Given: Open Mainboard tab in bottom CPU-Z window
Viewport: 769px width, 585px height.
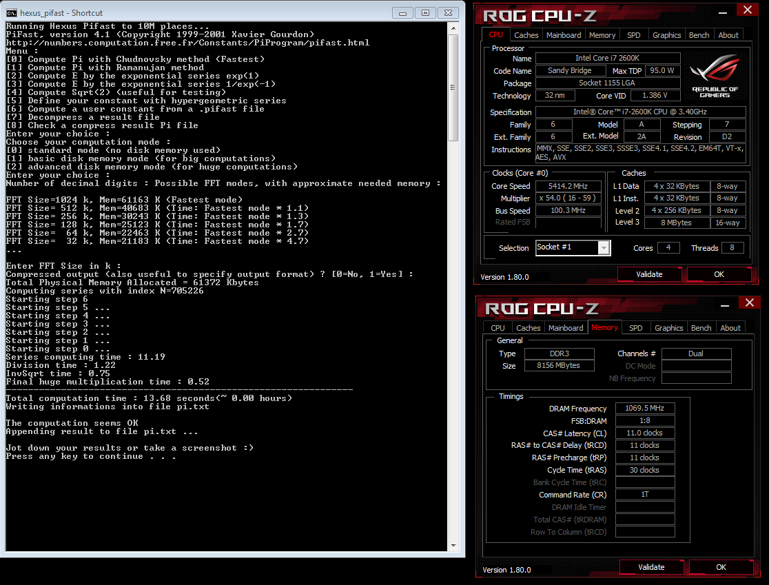Looking at the screenshot, I should tap(566, 328).
